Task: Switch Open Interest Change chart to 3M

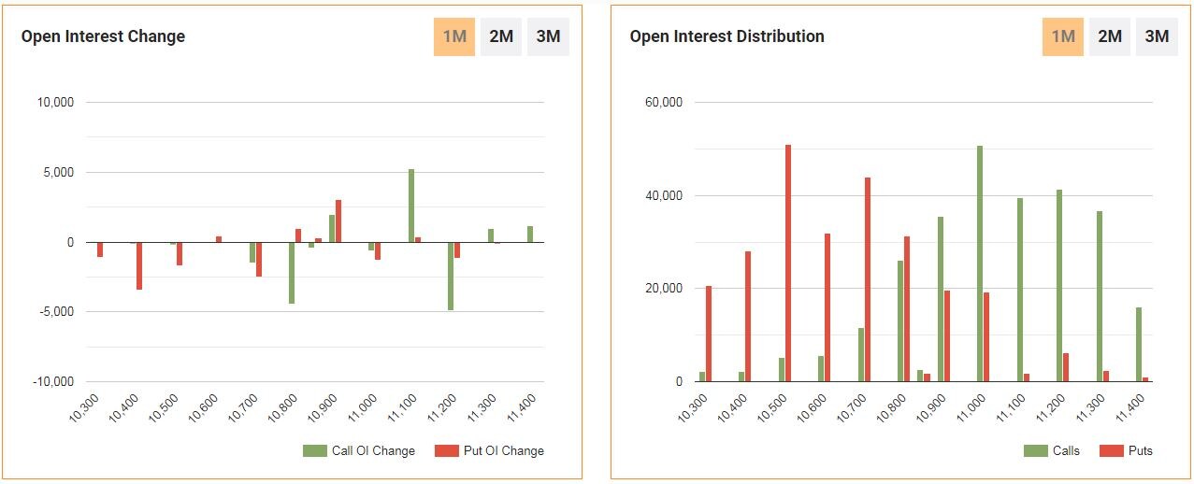Action: [548, 36]
